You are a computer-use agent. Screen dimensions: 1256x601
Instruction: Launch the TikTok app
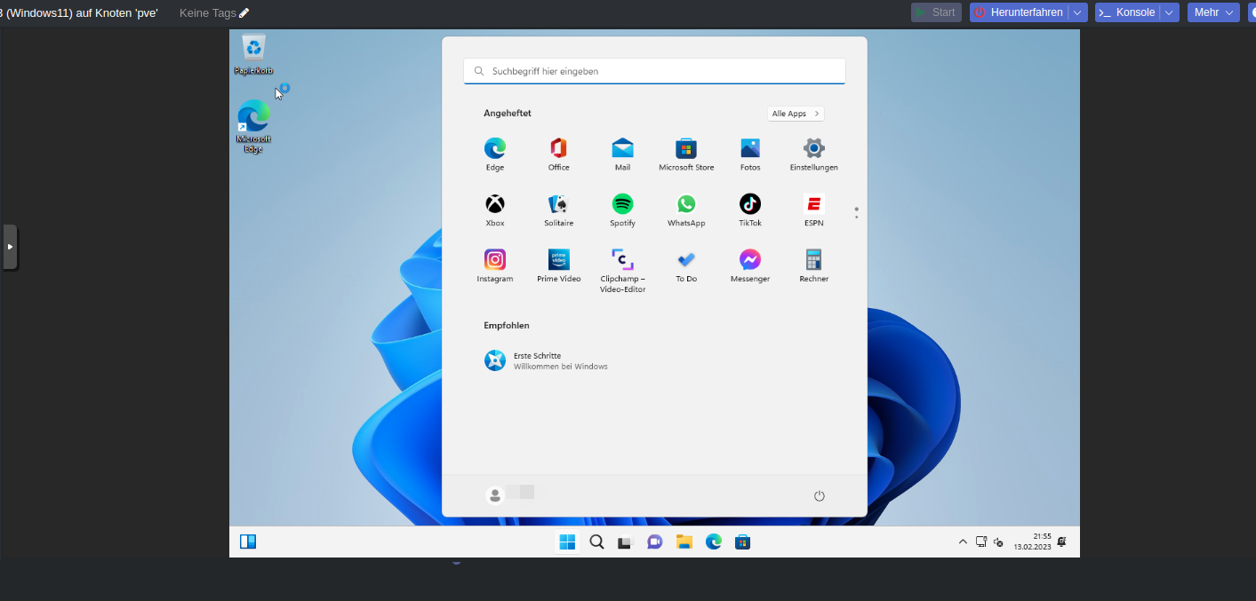point(750,210)
